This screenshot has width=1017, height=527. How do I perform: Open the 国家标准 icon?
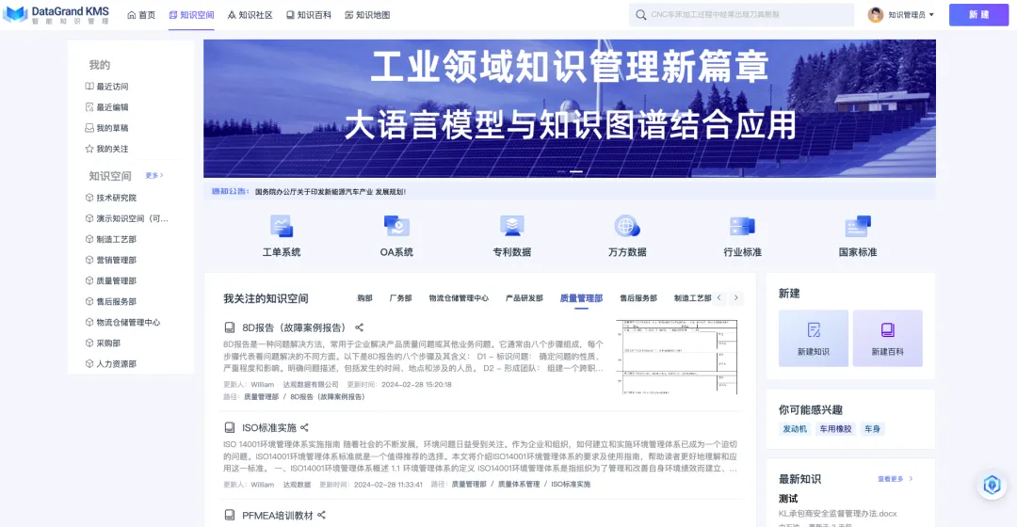click(857, 226)
